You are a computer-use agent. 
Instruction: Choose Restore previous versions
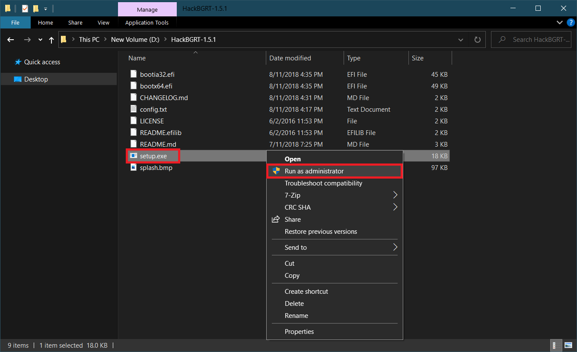pos(335,232)
